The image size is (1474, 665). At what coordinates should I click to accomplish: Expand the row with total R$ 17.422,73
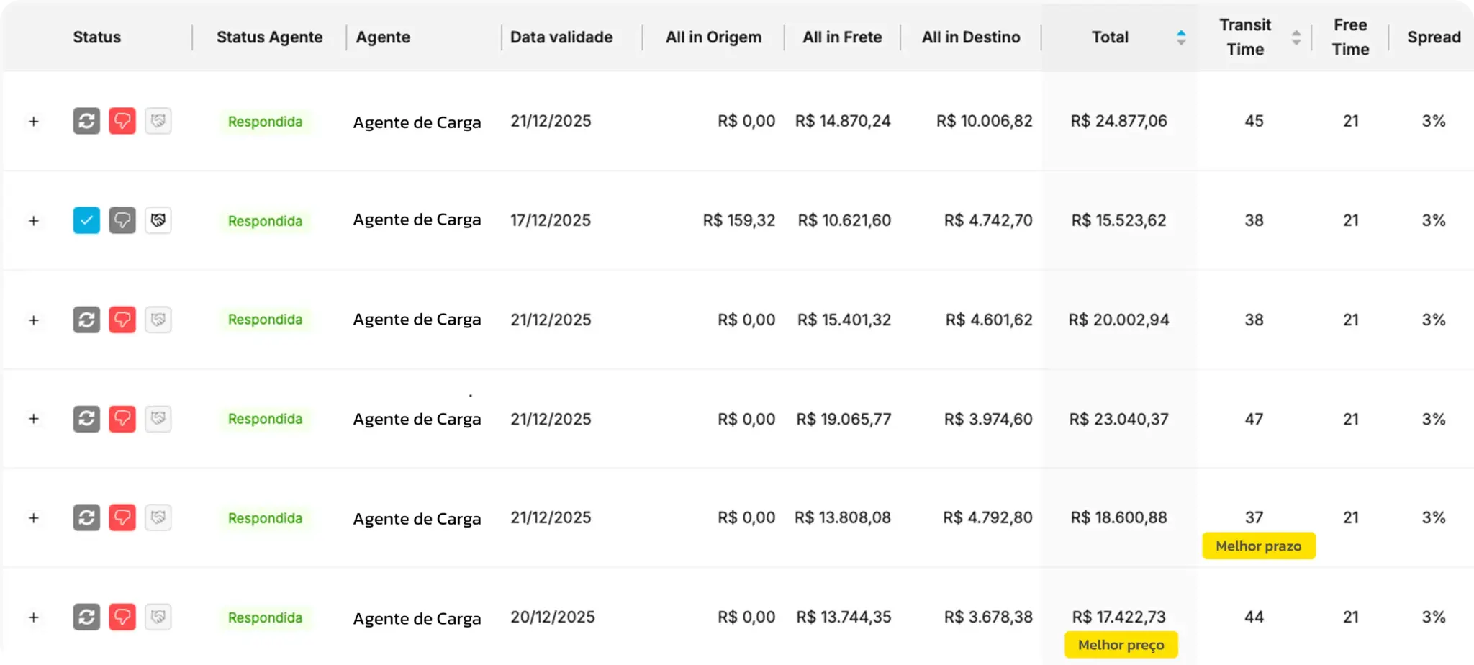coord(33,617)
